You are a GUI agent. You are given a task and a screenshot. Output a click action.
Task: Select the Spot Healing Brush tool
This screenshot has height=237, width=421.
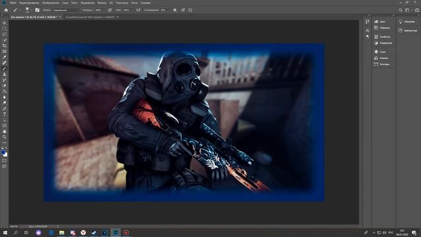pos(5,63)
